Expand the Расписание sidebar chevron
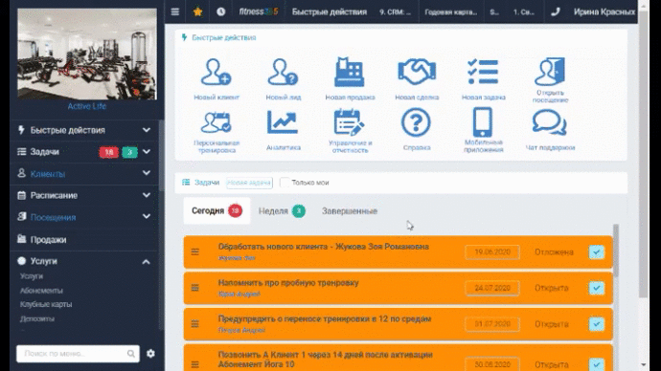Screen dimensions: 661x371 point(147,195)
